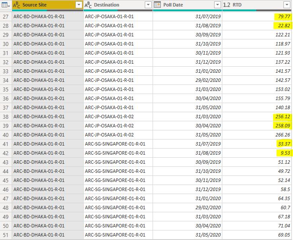Click Destination ARC-SG-SINGAPORE-01-R-01 in row 51

(x=115, y=235)
